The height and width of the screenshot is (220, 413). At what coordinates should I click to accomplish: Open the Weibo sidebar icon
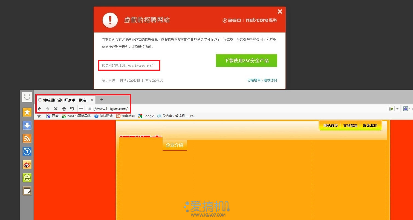click(x=27, y=165)
